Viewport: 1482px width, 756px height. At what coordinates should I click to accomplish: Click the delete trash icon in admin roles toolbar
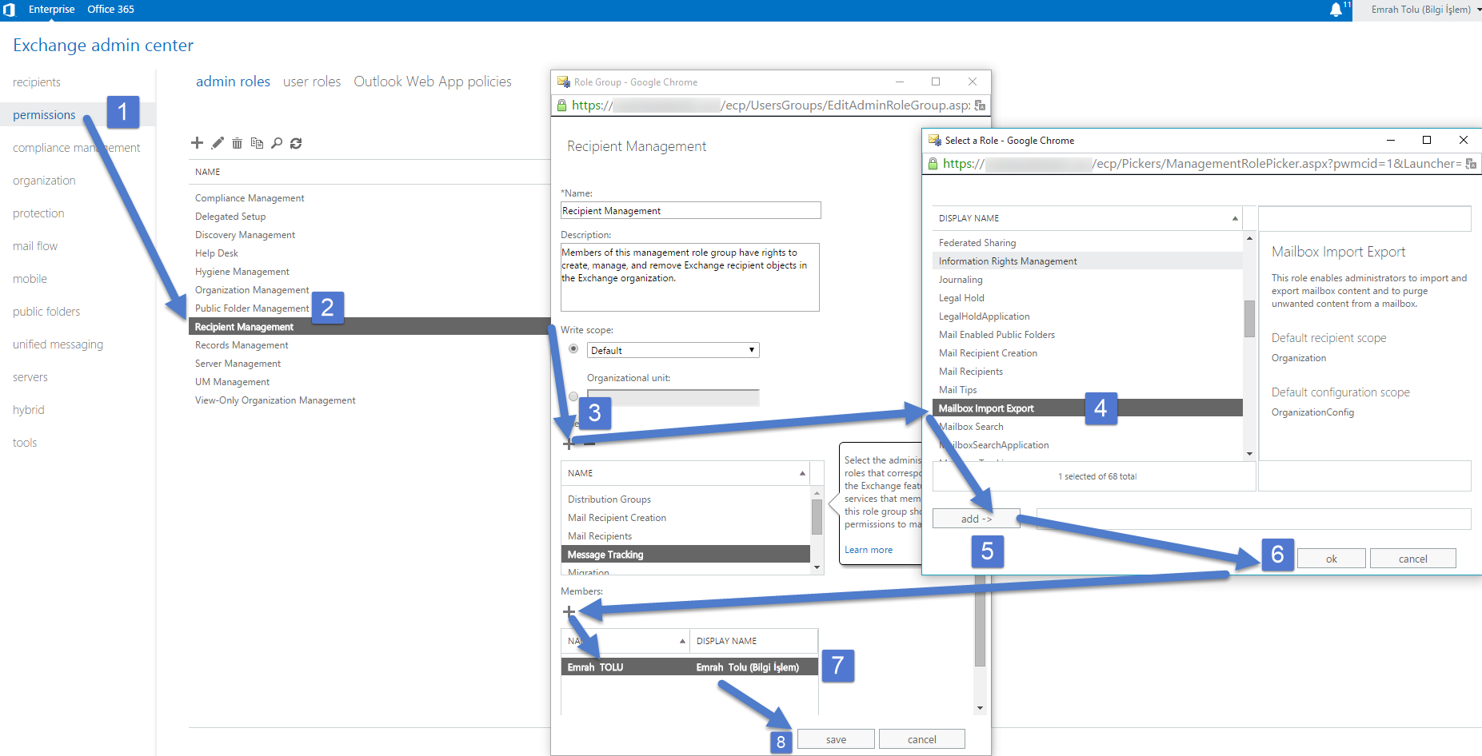pos(237,143)
